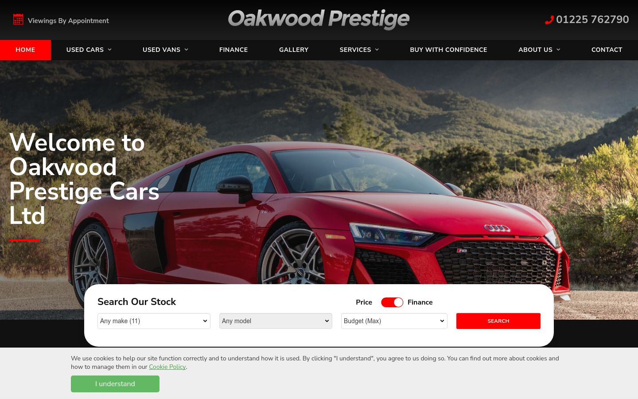Select Buy With Confidence in navigation
Screen dimensions: 638x399
point(448,50)
